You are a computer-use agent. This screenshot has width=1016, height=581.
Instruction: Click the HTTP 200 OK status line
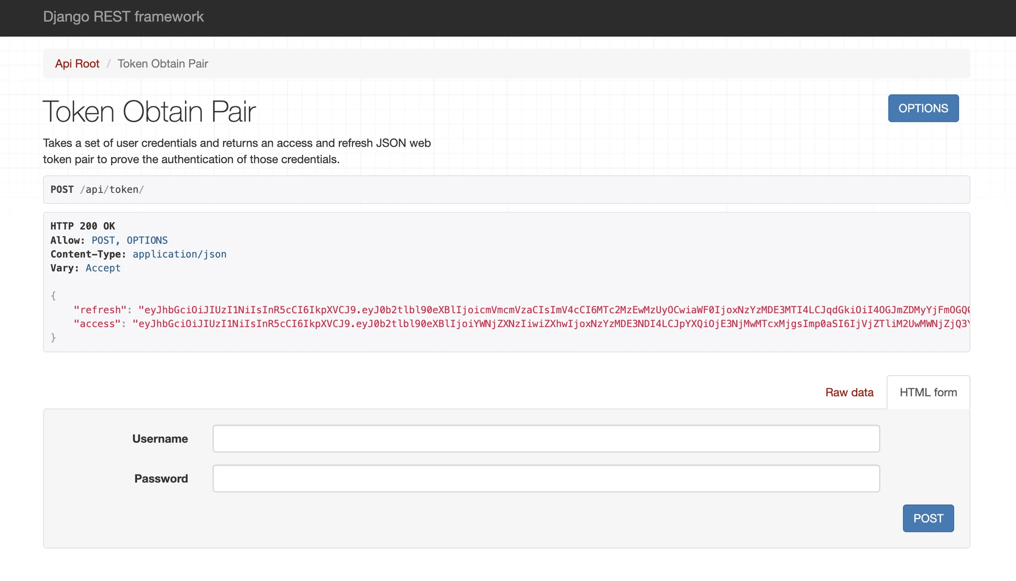click(x=83, y=226)
